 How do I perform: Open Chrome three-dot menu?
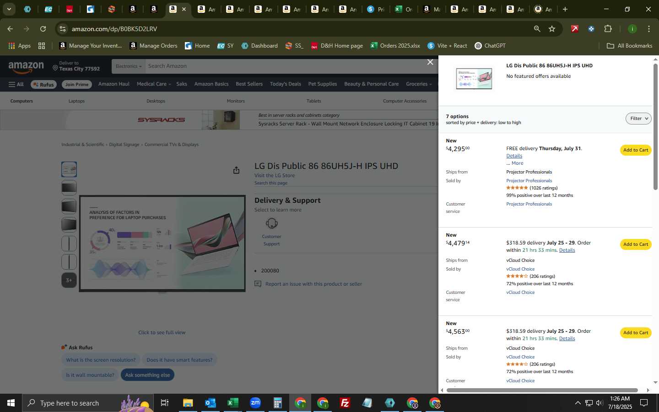pyautogui.click(x=648, y=29)
